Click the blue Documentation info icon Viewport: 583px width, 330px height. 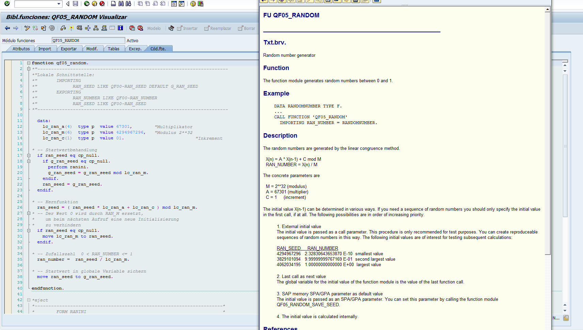120,28
